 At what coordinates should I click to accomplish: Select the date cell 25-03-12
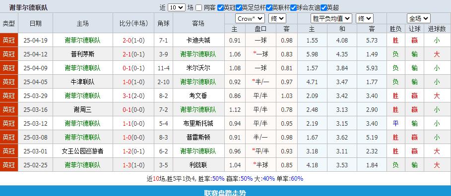pos(35,123)
